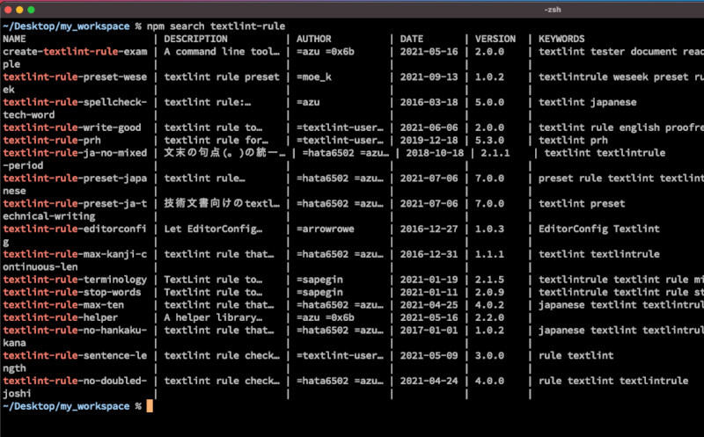The width and height of the screenshot is (704, 437).
Task: Click the yellow minimize window button
Action: click(x=19, y=10)
